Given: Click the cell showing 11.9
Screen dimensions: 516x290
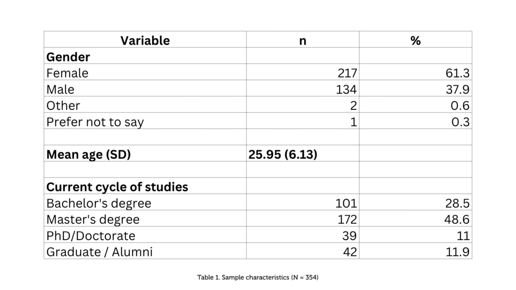Looking at the screenshot, I should tap(416, 251).
